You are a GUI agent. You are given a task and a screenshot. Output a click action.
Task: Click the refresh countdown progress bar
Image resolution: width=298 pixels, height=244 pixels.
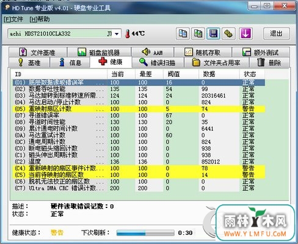click(145, 233)
